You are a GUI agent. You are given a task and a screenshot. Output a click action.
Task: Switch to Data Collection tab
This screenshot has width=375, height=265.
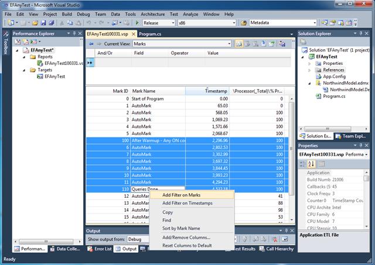65,249
